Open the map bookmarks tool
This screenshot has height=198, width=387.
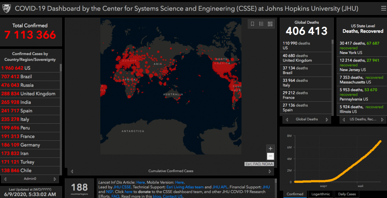point(253,24)
